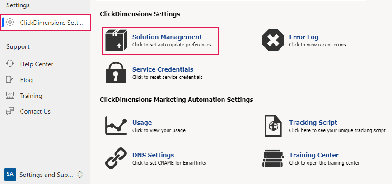Click the SA area badge
The height and width of the screenshot is (184, 392).
point(10,174)
